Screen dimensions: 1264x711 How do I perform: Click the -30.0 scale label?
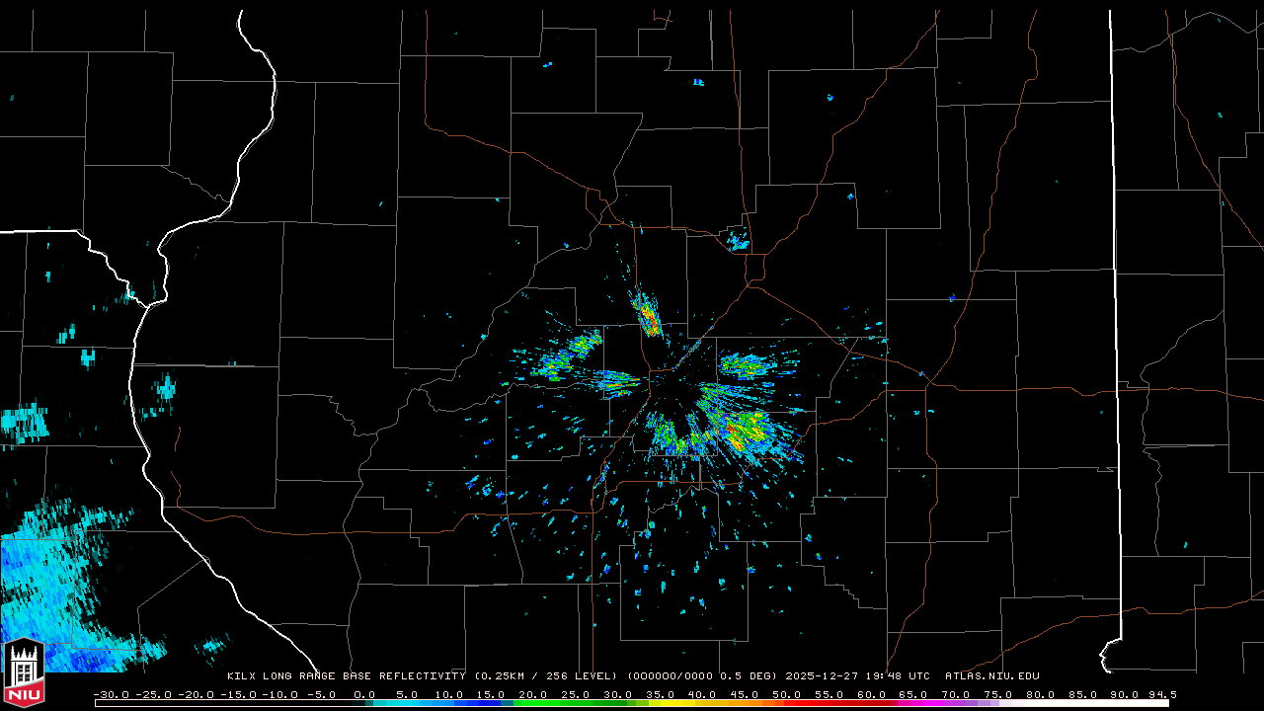(x=111, y=694)
